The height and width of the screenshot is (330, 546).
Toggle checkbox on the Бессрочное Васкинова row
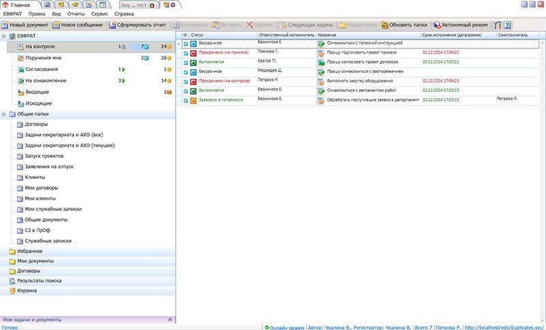tap(186, 44)
